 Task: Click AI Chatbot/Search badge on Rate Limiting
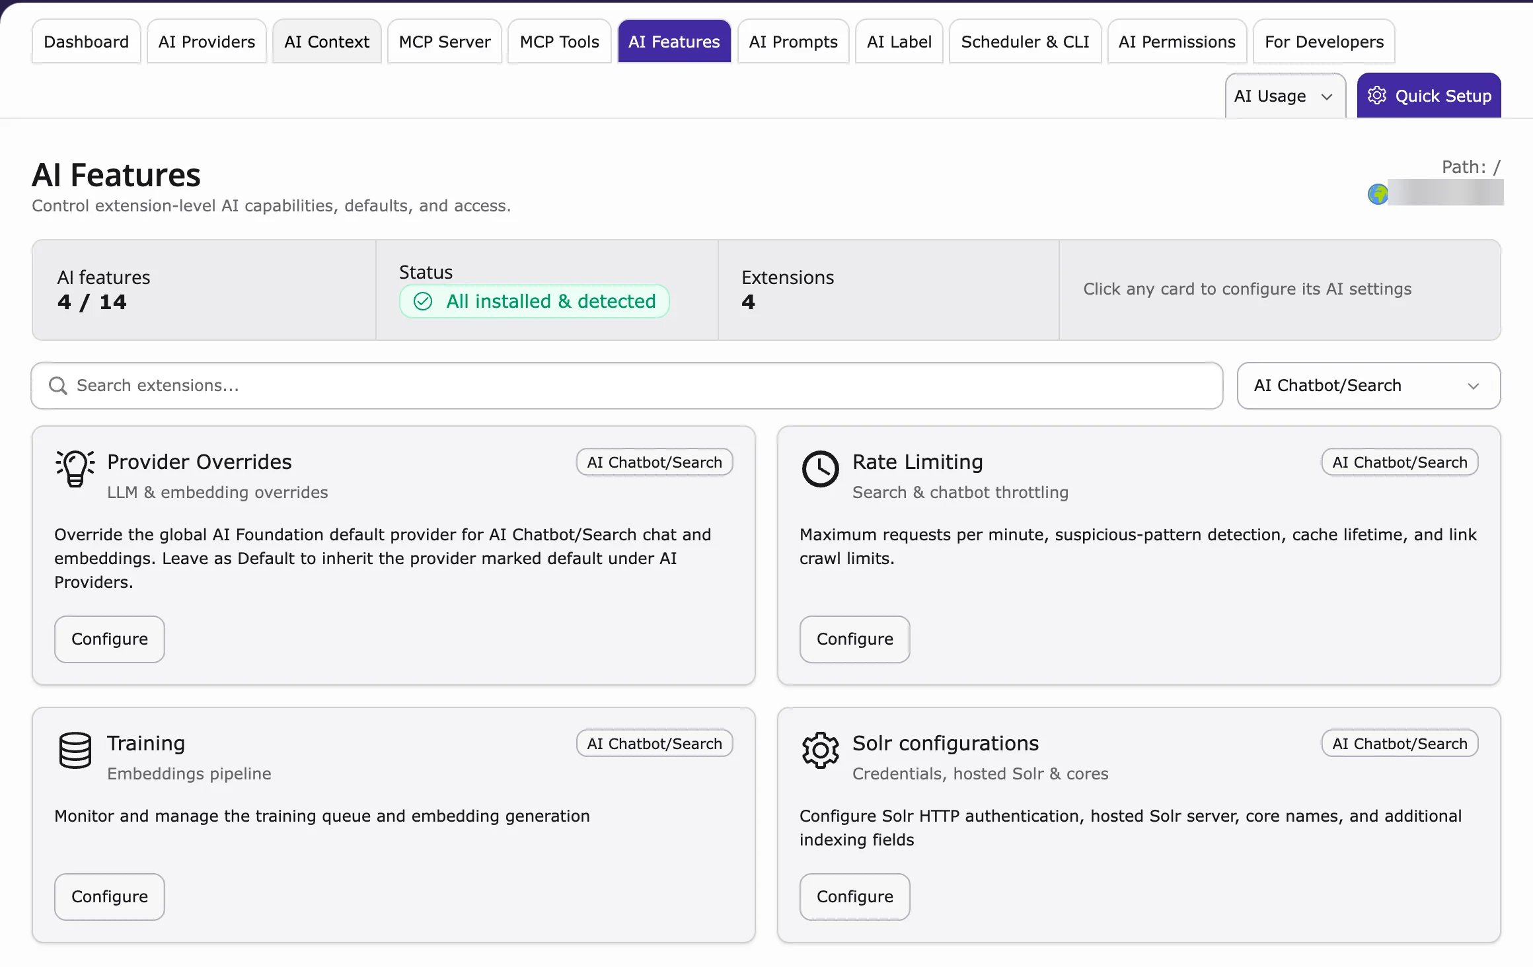pyautogui.click(x=1400, y=462)
